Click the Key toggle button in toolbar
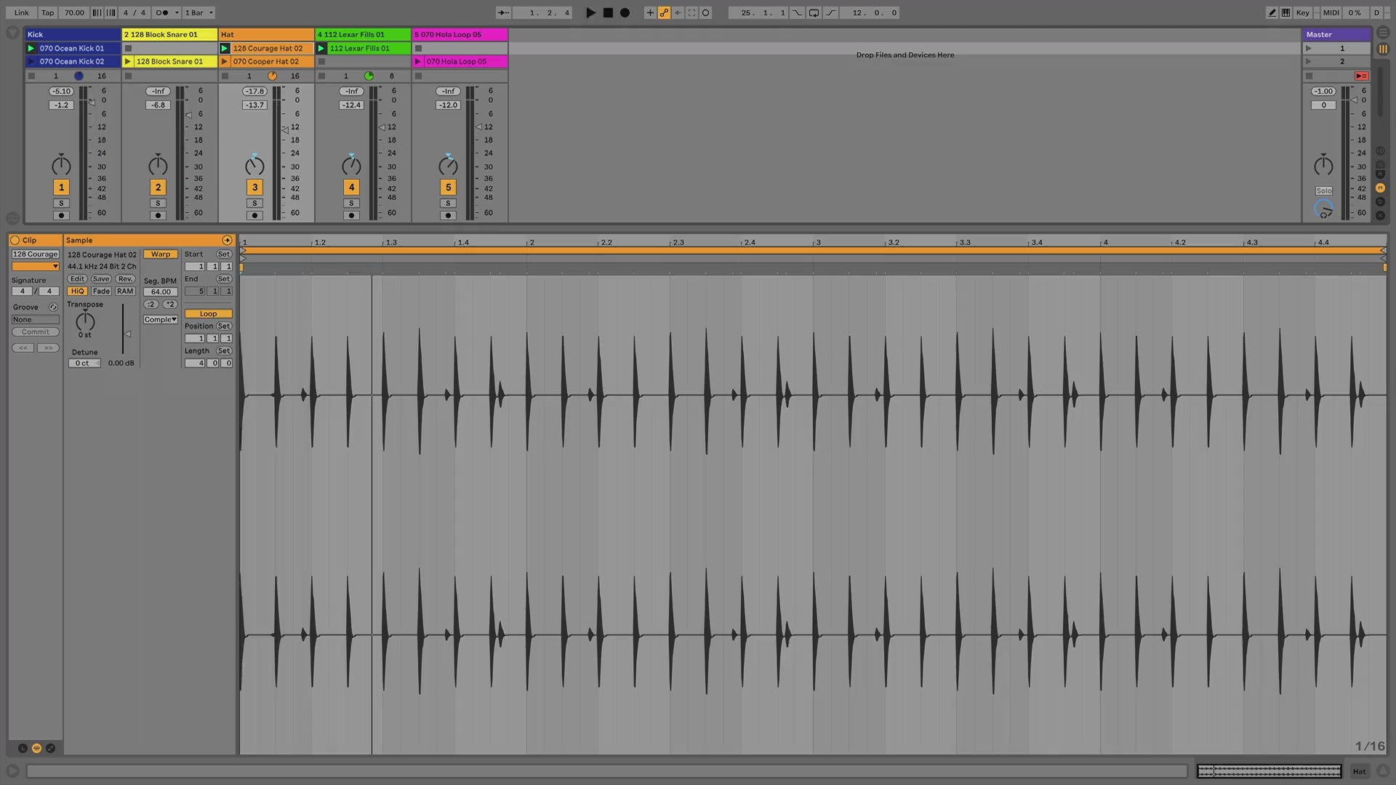This screenshot has width=1396, height=785. tap(1302, 12)
